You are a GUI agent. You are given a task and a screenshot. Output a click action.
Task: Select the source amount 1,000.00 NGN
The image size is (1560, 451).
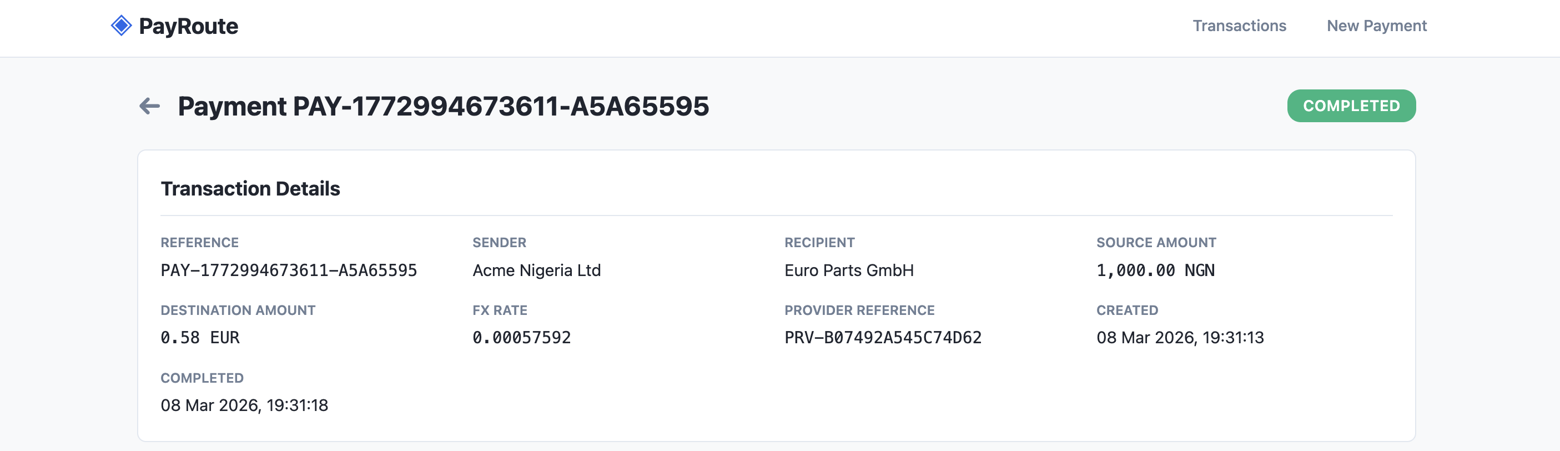click(x=1155, y=271)
